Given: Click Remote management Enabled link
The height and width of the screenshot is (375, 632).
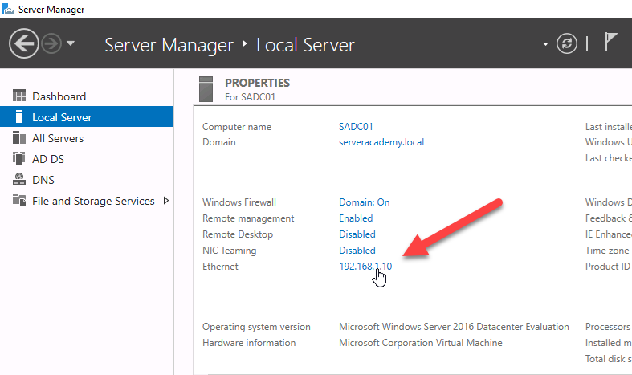Looking at the screenshot, I should click(356, 218).
